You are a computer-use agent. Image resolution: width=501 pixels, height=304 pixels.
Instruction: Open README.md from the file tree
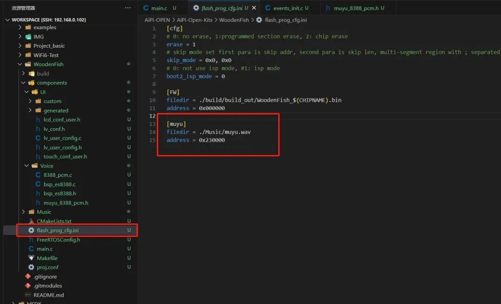point(49,295)
